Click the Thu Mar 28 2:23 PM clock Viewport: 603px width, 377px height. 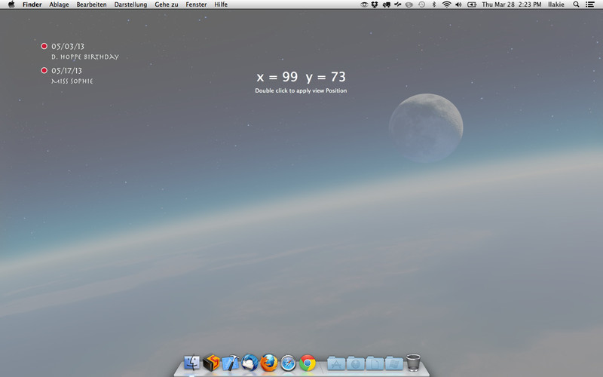click(x=512, y=5)
